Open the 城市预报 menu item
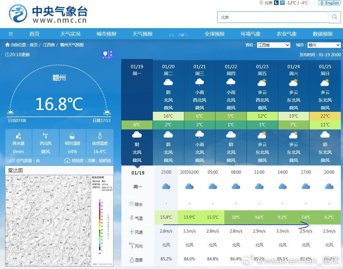 pos(106,34)
